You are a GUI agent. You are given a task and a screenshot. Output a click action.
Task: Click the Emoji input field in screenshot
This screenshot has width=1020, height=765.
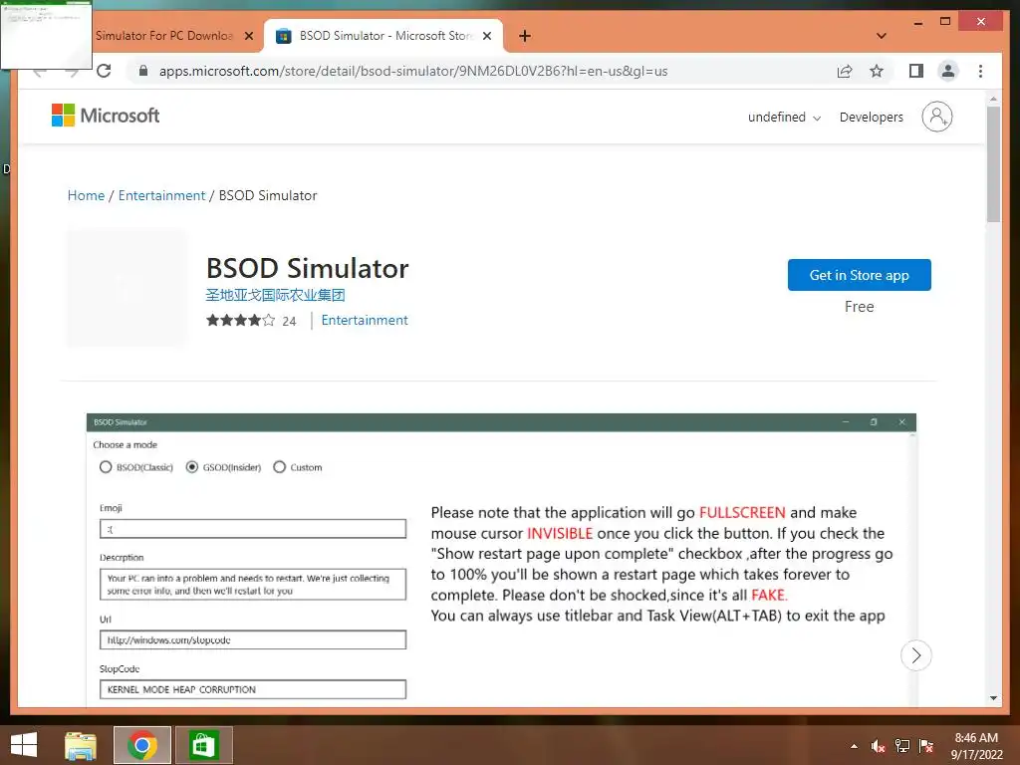(253, 529)
